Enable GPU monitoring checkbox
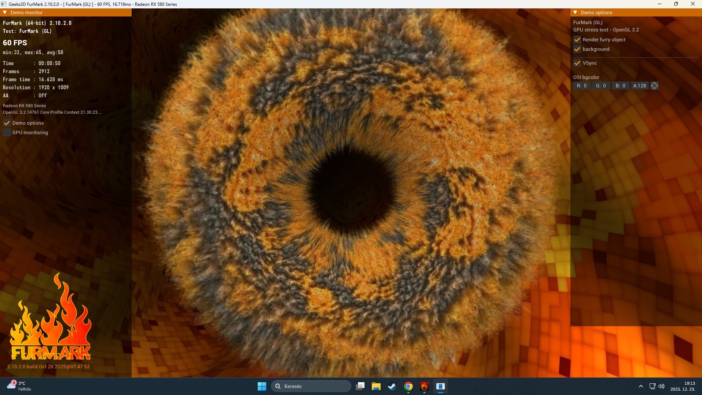This screenshot has height=395, width=702. click(7, 132)
